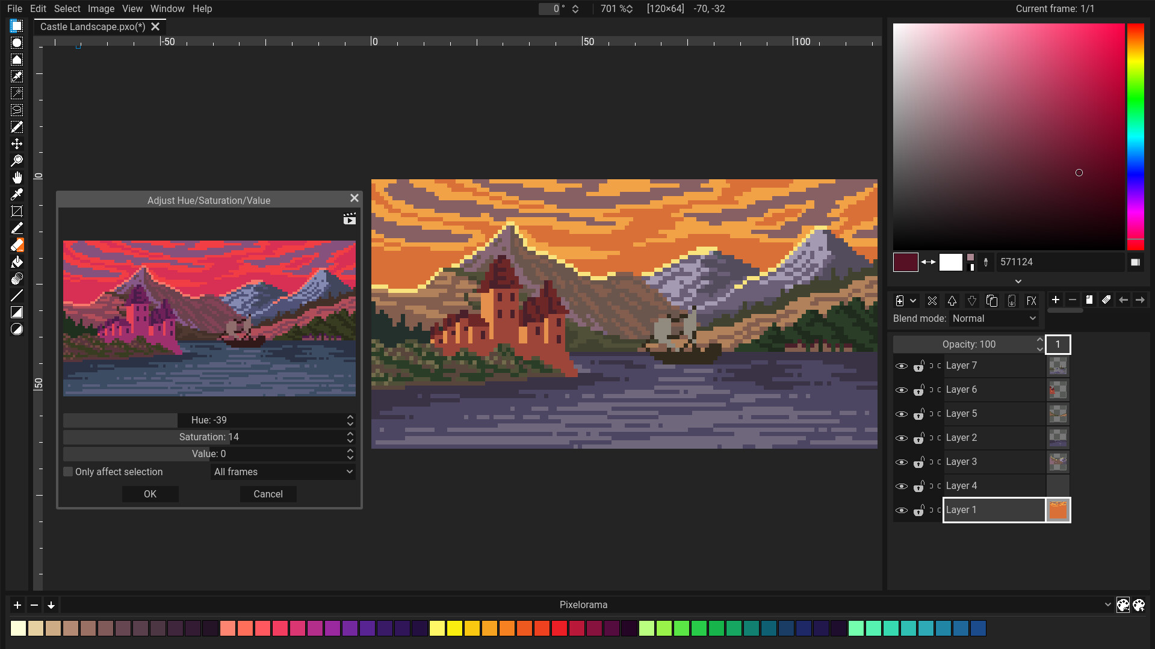Select the Move tool
The width and height of the screenshot is (1155, 649).
[x=17, y=144]
